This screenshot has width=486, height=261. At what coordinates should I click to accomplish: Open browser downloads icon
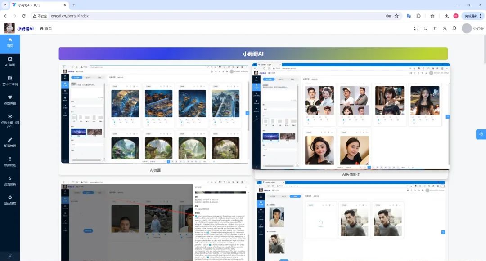pyautogui.click(x=446, y=16)
